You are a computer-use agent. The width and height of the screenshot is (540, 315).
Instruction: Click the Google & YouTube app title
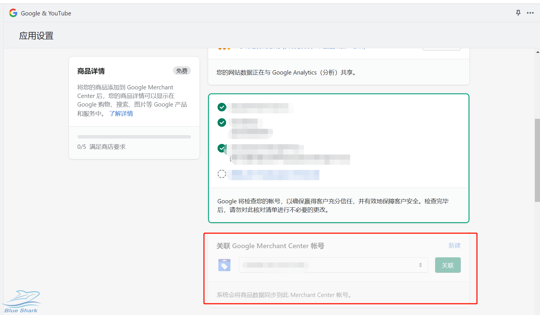[46, 13]
